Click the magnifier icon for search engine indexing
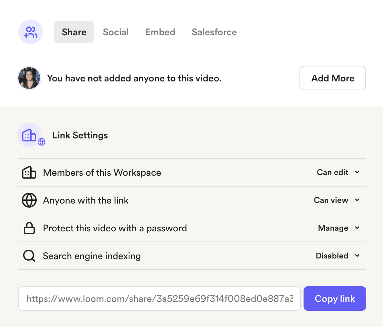The width and height of the screenshot is (383, 327). click(x=29, y=256)
